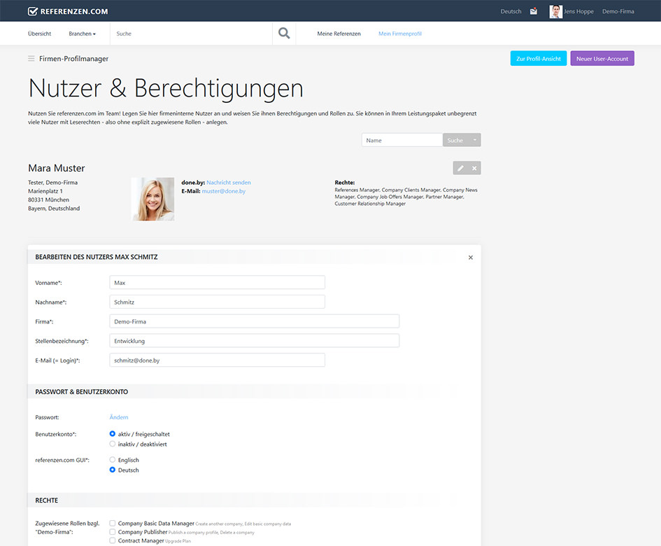Open the Ändern password link
661x546 pixels.
point(118,416)
